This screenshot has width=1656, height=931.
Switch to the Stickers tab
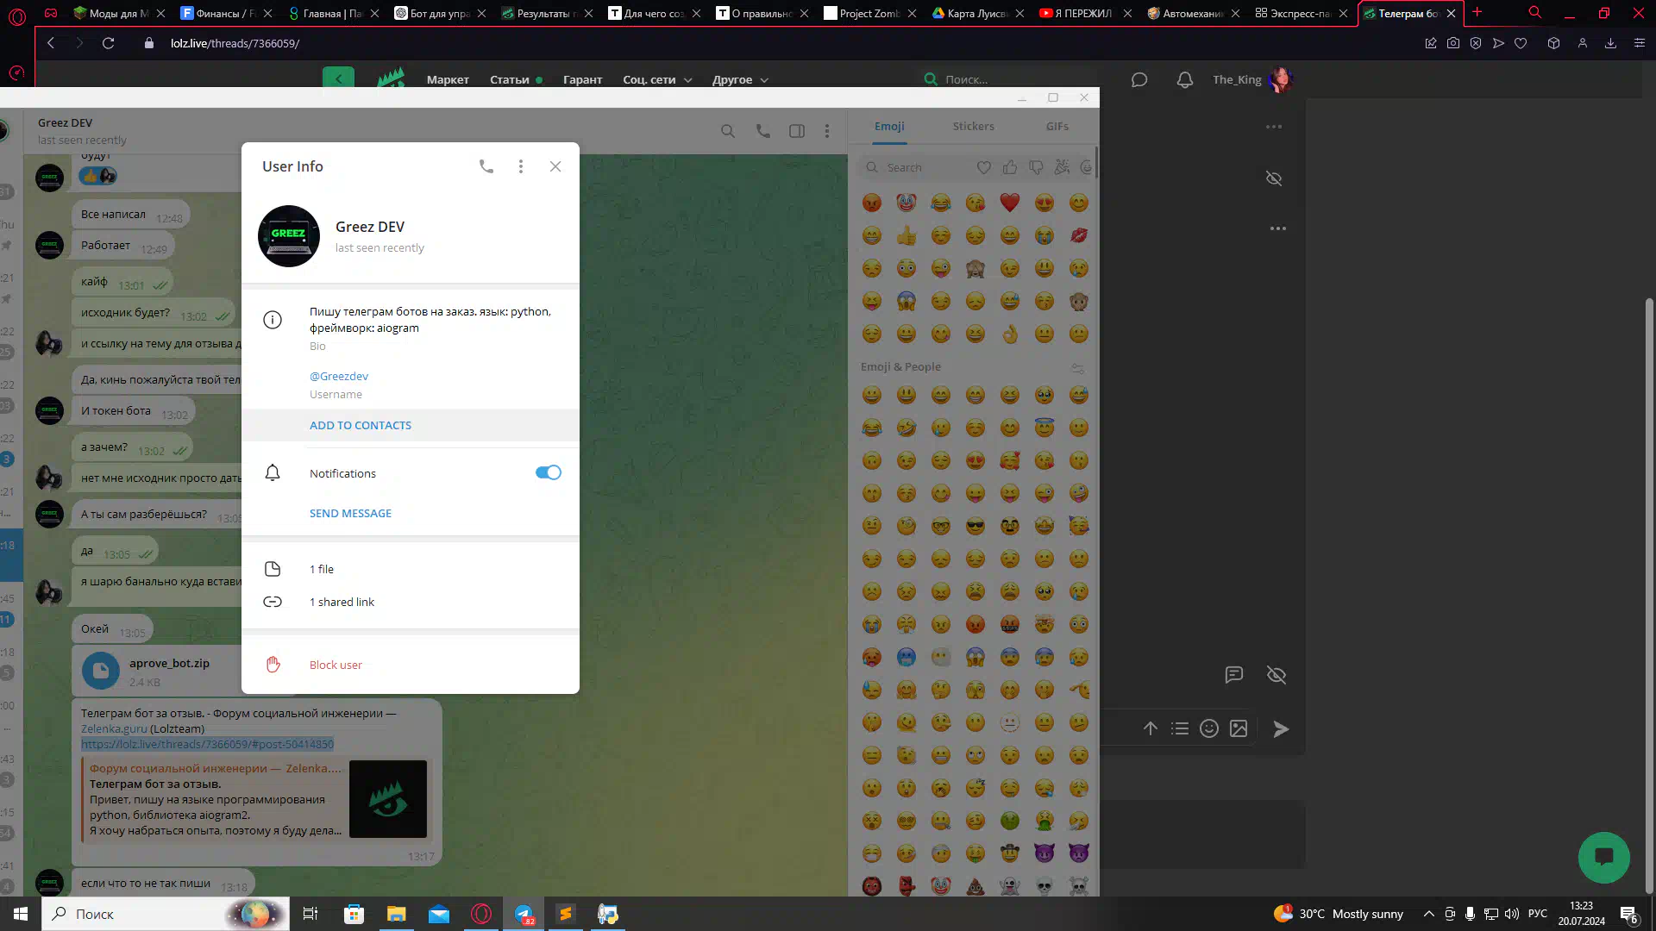point(974,126)
